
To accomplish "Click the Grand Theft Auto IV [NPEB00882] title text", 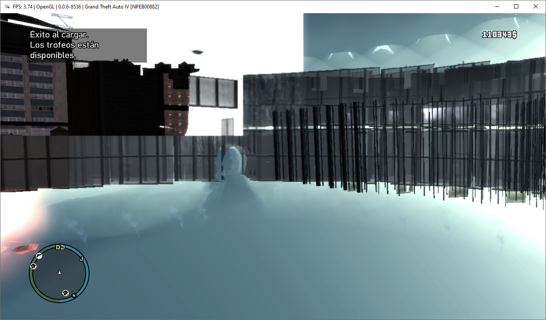I will (x=122, y=7).
